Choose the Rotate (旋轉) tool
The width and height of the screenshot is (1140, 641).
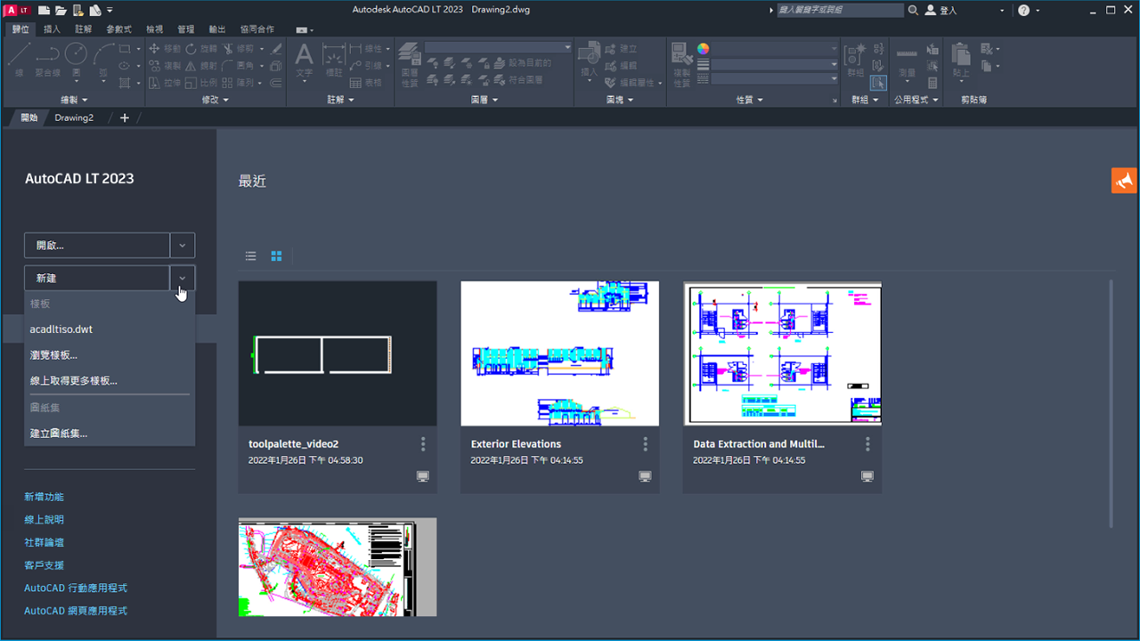[202, 49]
